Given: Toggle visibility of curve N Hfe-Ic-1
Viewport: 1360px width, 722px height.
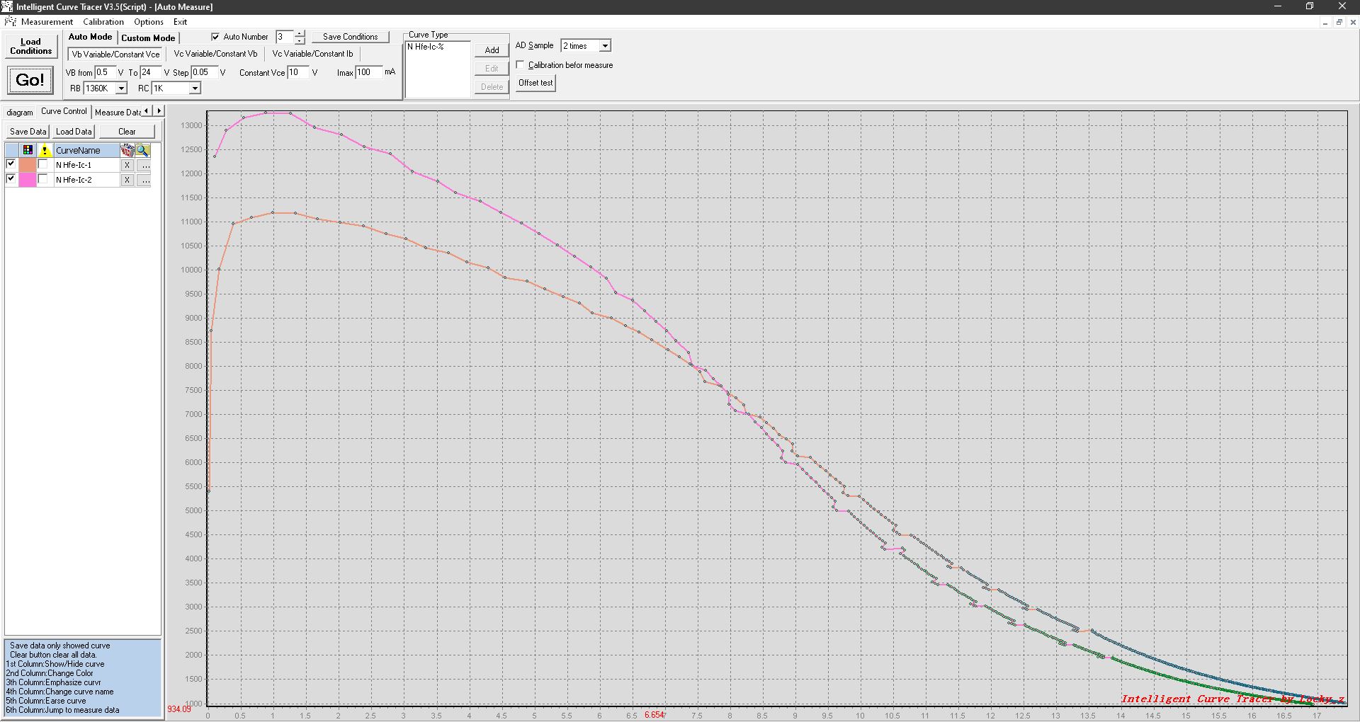Looking at the screenshot, I should click(11, 164).
